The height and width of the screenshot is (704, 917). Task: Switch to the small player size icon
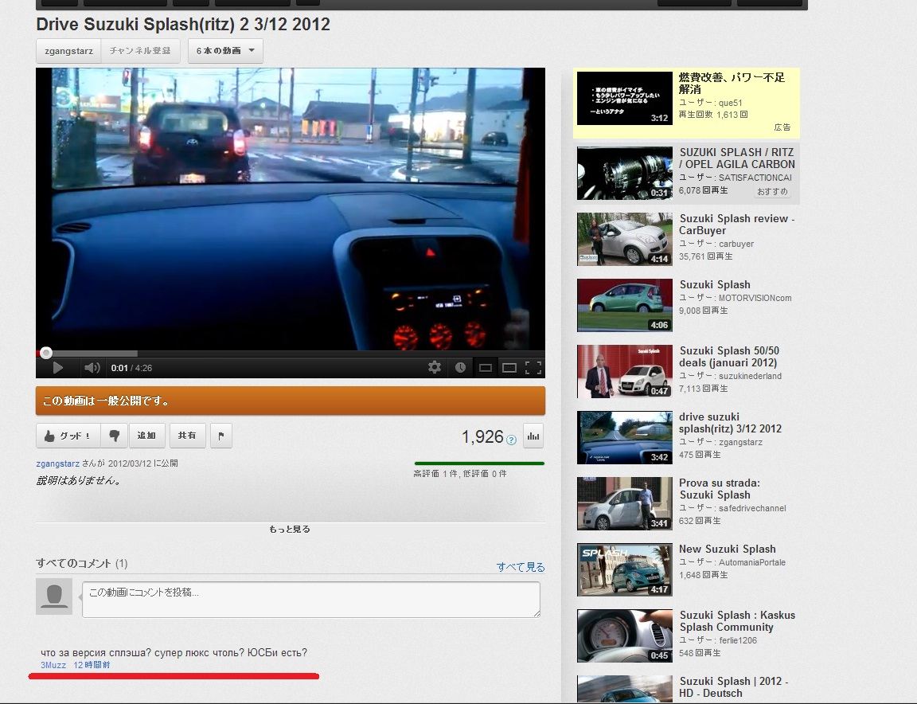486,367
